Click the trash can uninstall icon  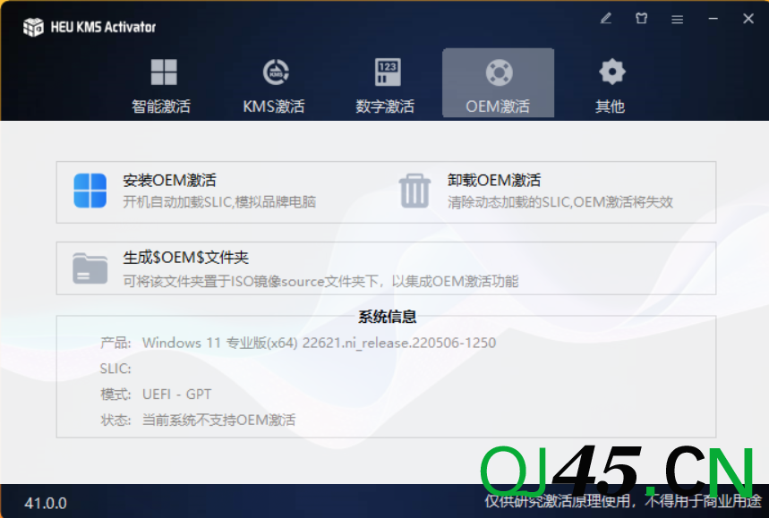coord(414,191)
